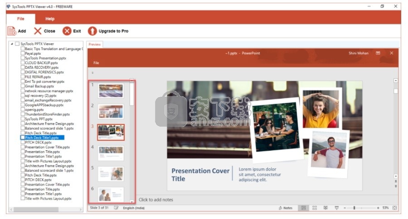
Task: Fit slide to current window icon
Action: pyautogui.click(x=395, y=208)
